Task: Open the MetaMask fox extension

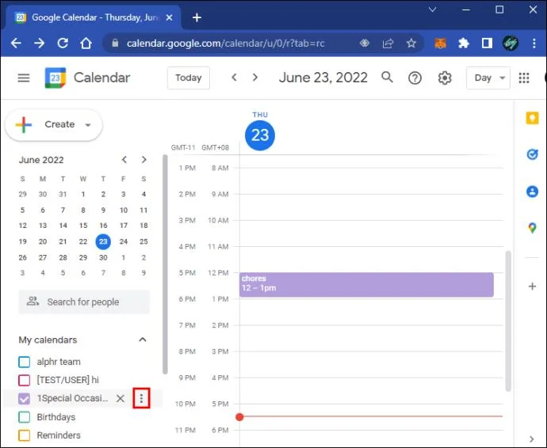Action: pos(440,44)
